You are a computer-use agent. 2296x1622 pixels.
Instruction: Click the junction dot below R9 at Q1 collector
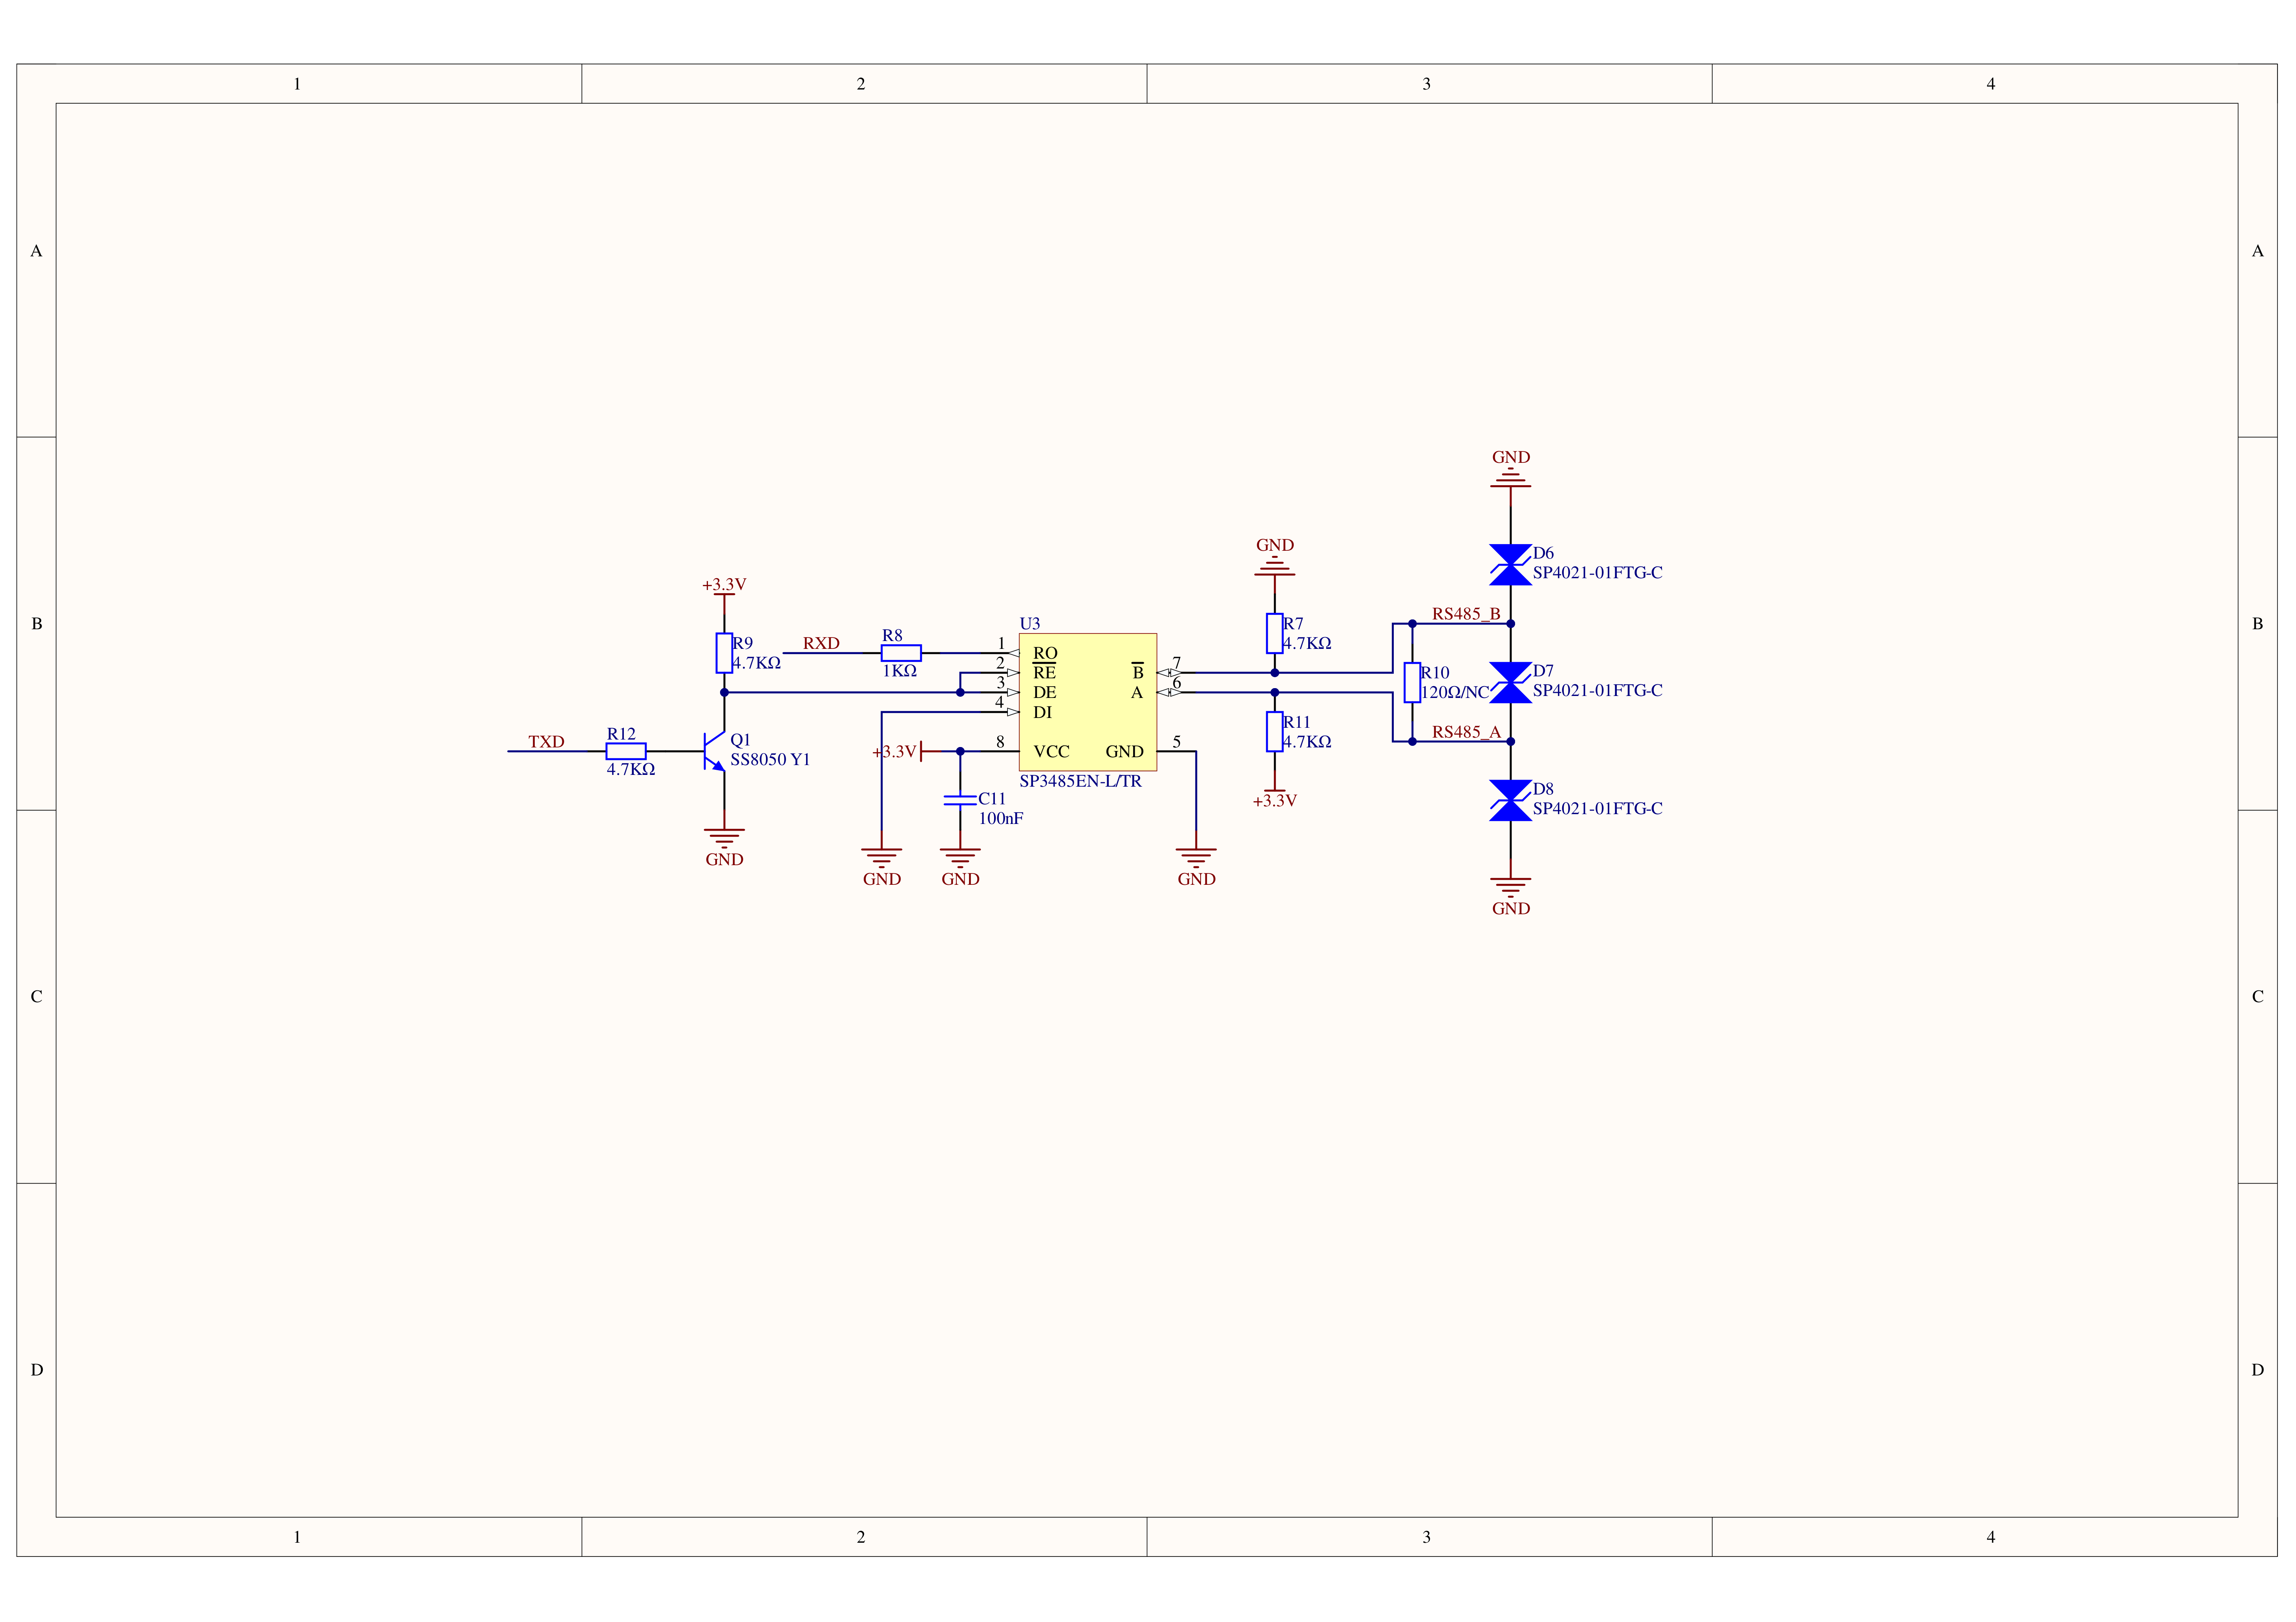(724, 692)
